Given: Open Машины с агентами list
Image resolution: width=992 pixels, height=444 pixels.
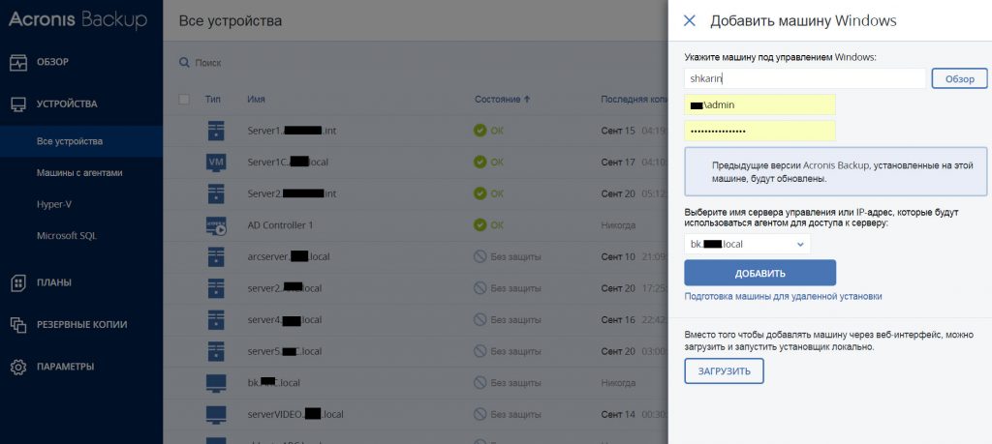Looking at the screenshot, I should point(79,172).
